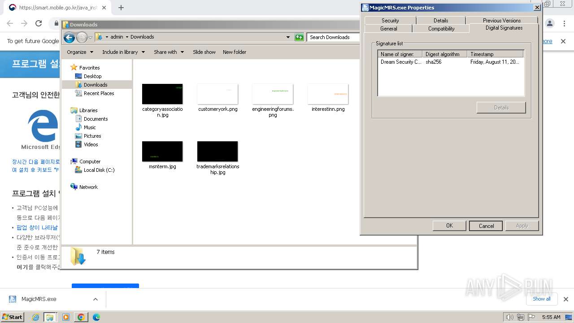Screen dimensions: 574x323
Task: Open the Share with menu
Action: (x=169, y=52)
